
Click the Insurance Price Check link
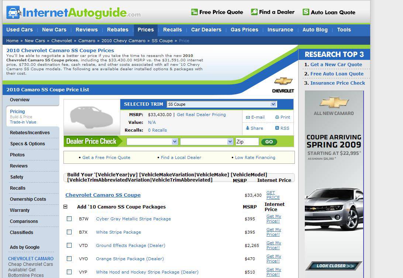pos(338,83)
